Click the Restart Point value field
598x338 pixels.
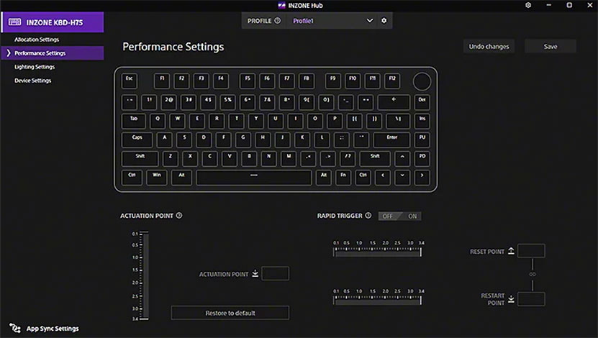pos(531,298)
